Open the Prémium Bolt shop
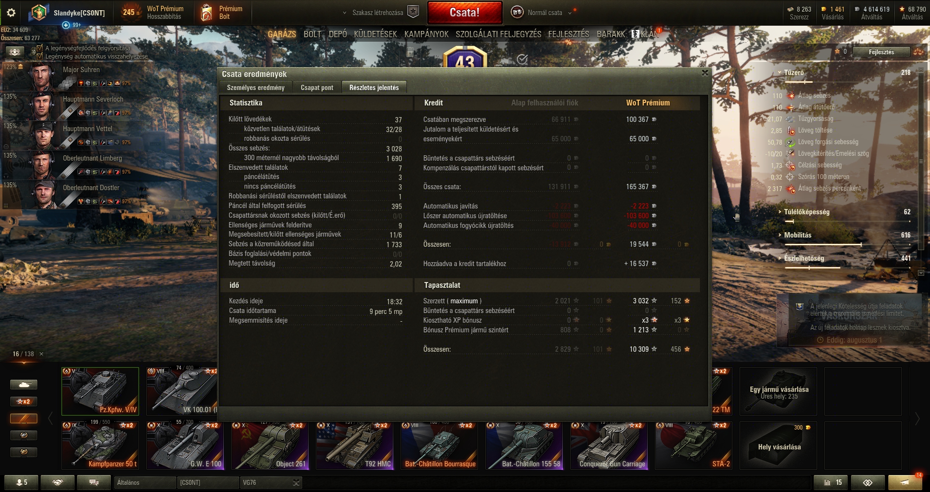The width and height of the screenshot is (930, 492). coord(221,13)
